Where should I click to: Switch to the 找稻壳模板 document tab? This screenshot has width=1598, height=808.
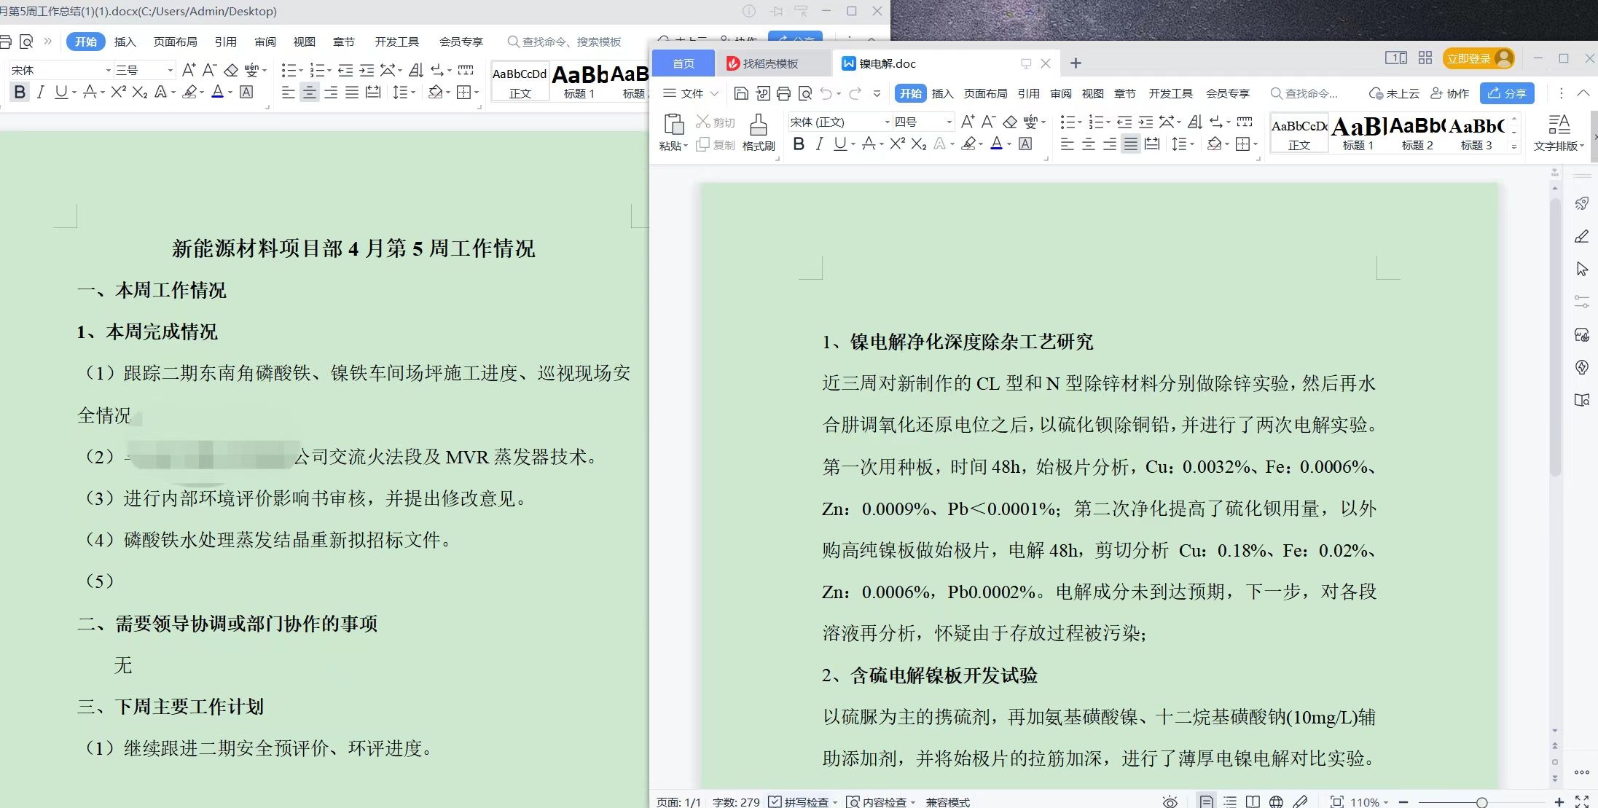[x=772, y=63]
